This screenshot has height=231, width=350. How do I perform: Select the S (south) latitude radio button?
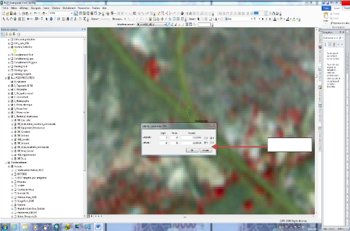212,143
